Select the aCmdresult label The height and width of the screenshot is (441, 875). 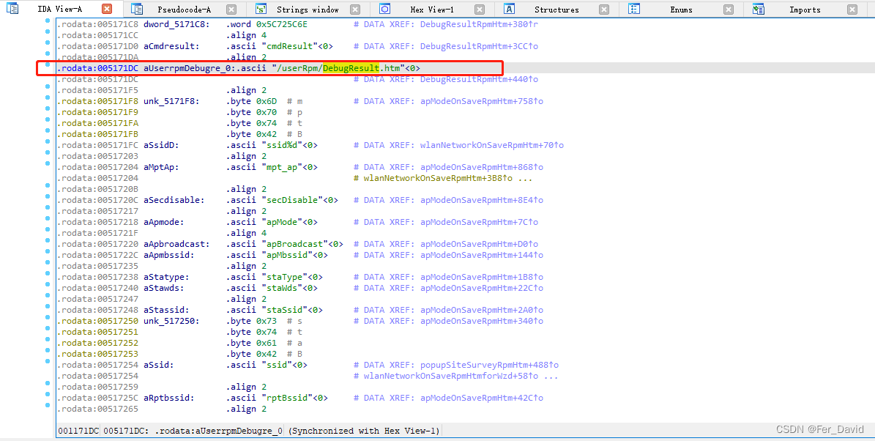(x=171, y=45)
